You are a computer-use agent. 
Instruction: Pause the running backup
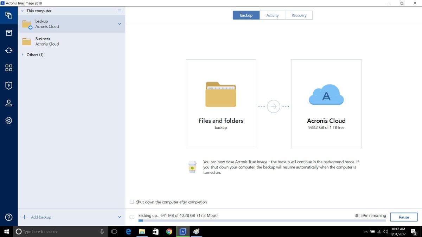pos(404,217)
